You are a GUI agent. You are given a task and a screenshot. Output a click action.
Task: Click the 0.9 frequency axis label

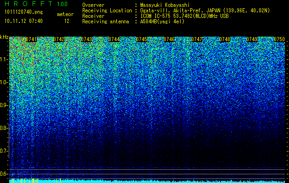[x=4, y=105]
